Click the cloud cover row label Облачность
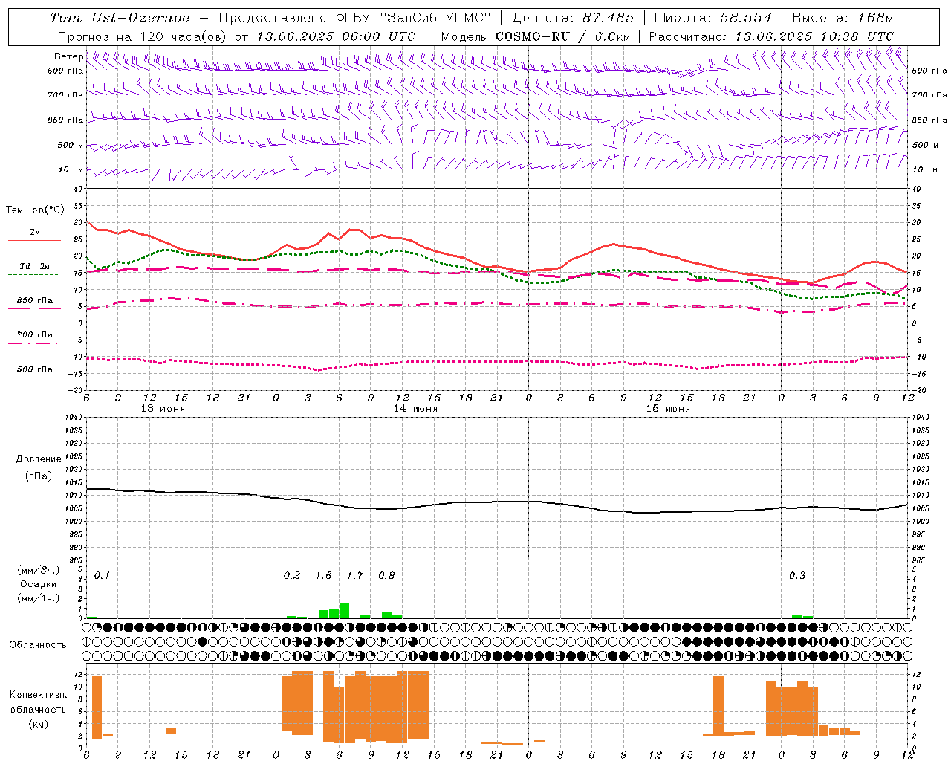Viewport: 951px width, 761px height. (38, 645)
